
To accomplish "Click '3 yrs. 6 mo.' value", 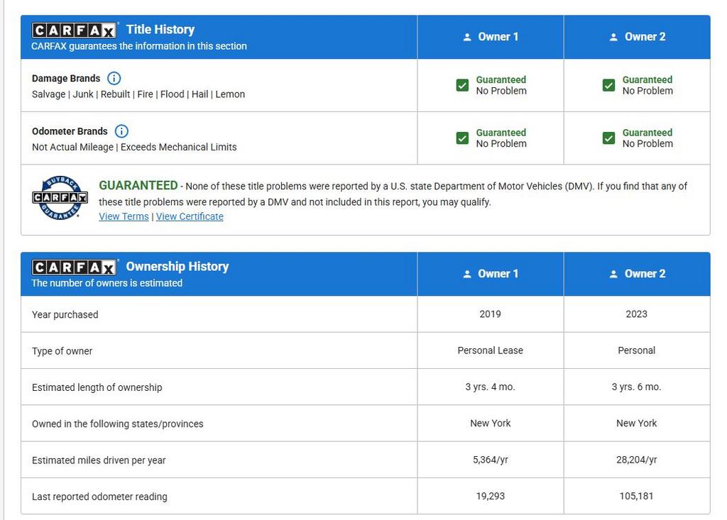I will pos(637,387).
